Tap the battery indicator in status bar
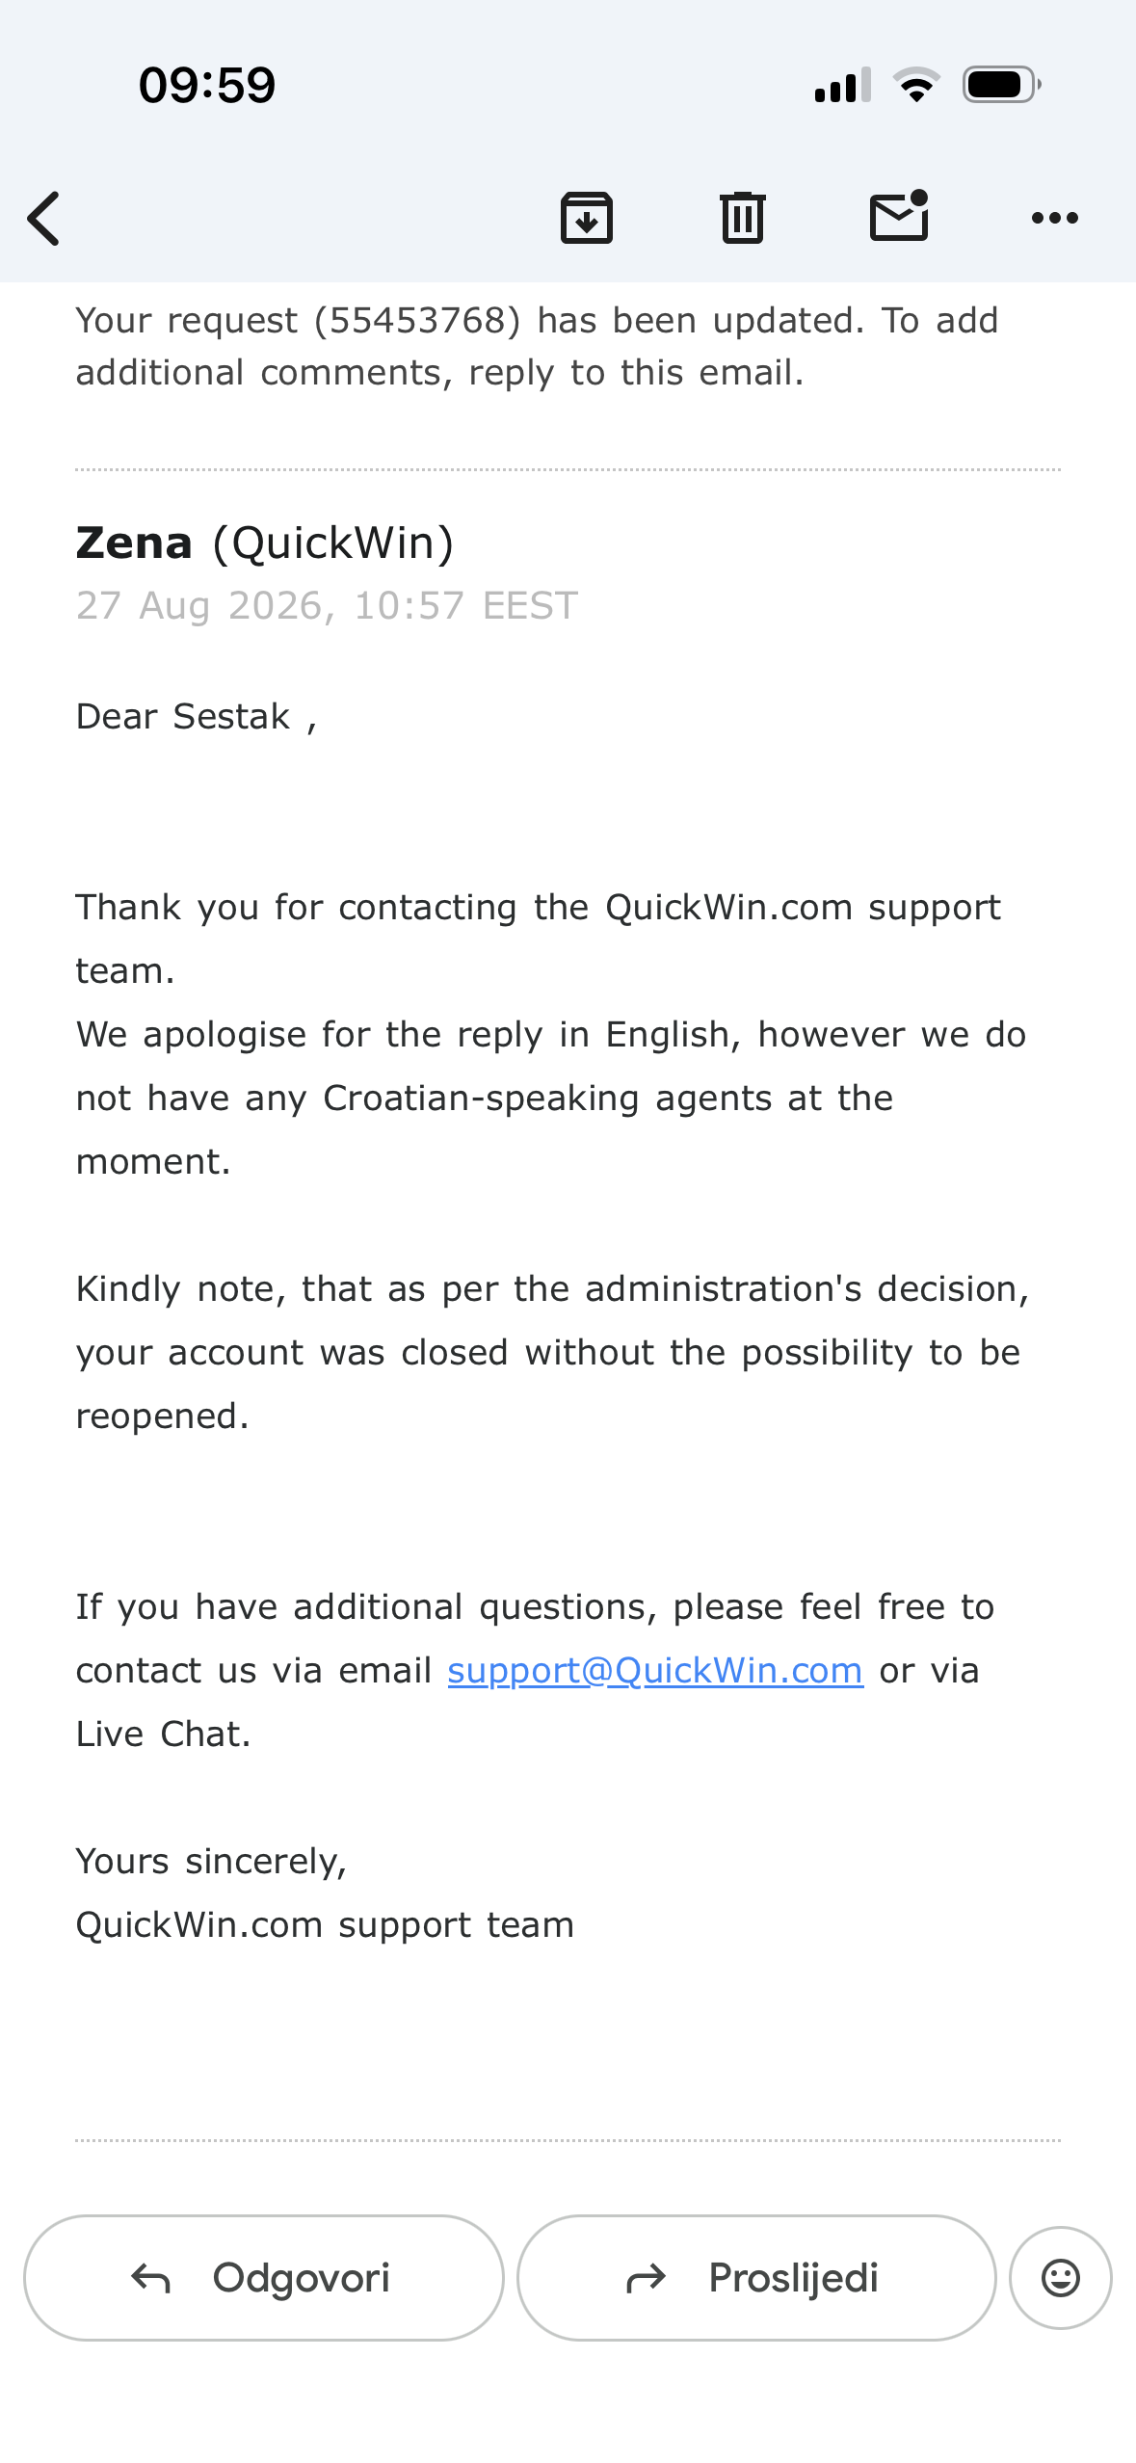This screenshot has width=1136, height=2463. click(1002, 85)
